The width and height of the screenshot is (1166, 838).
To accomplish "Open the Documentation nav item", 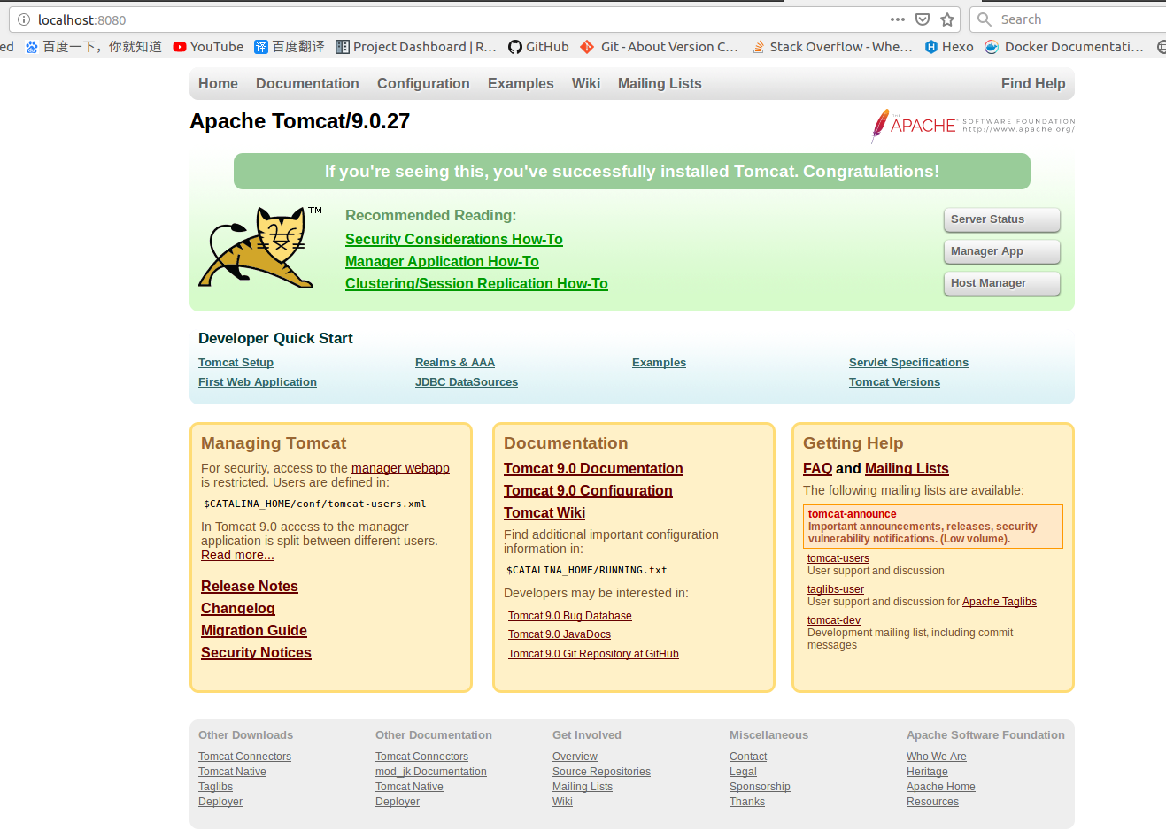I will point(307,83).
